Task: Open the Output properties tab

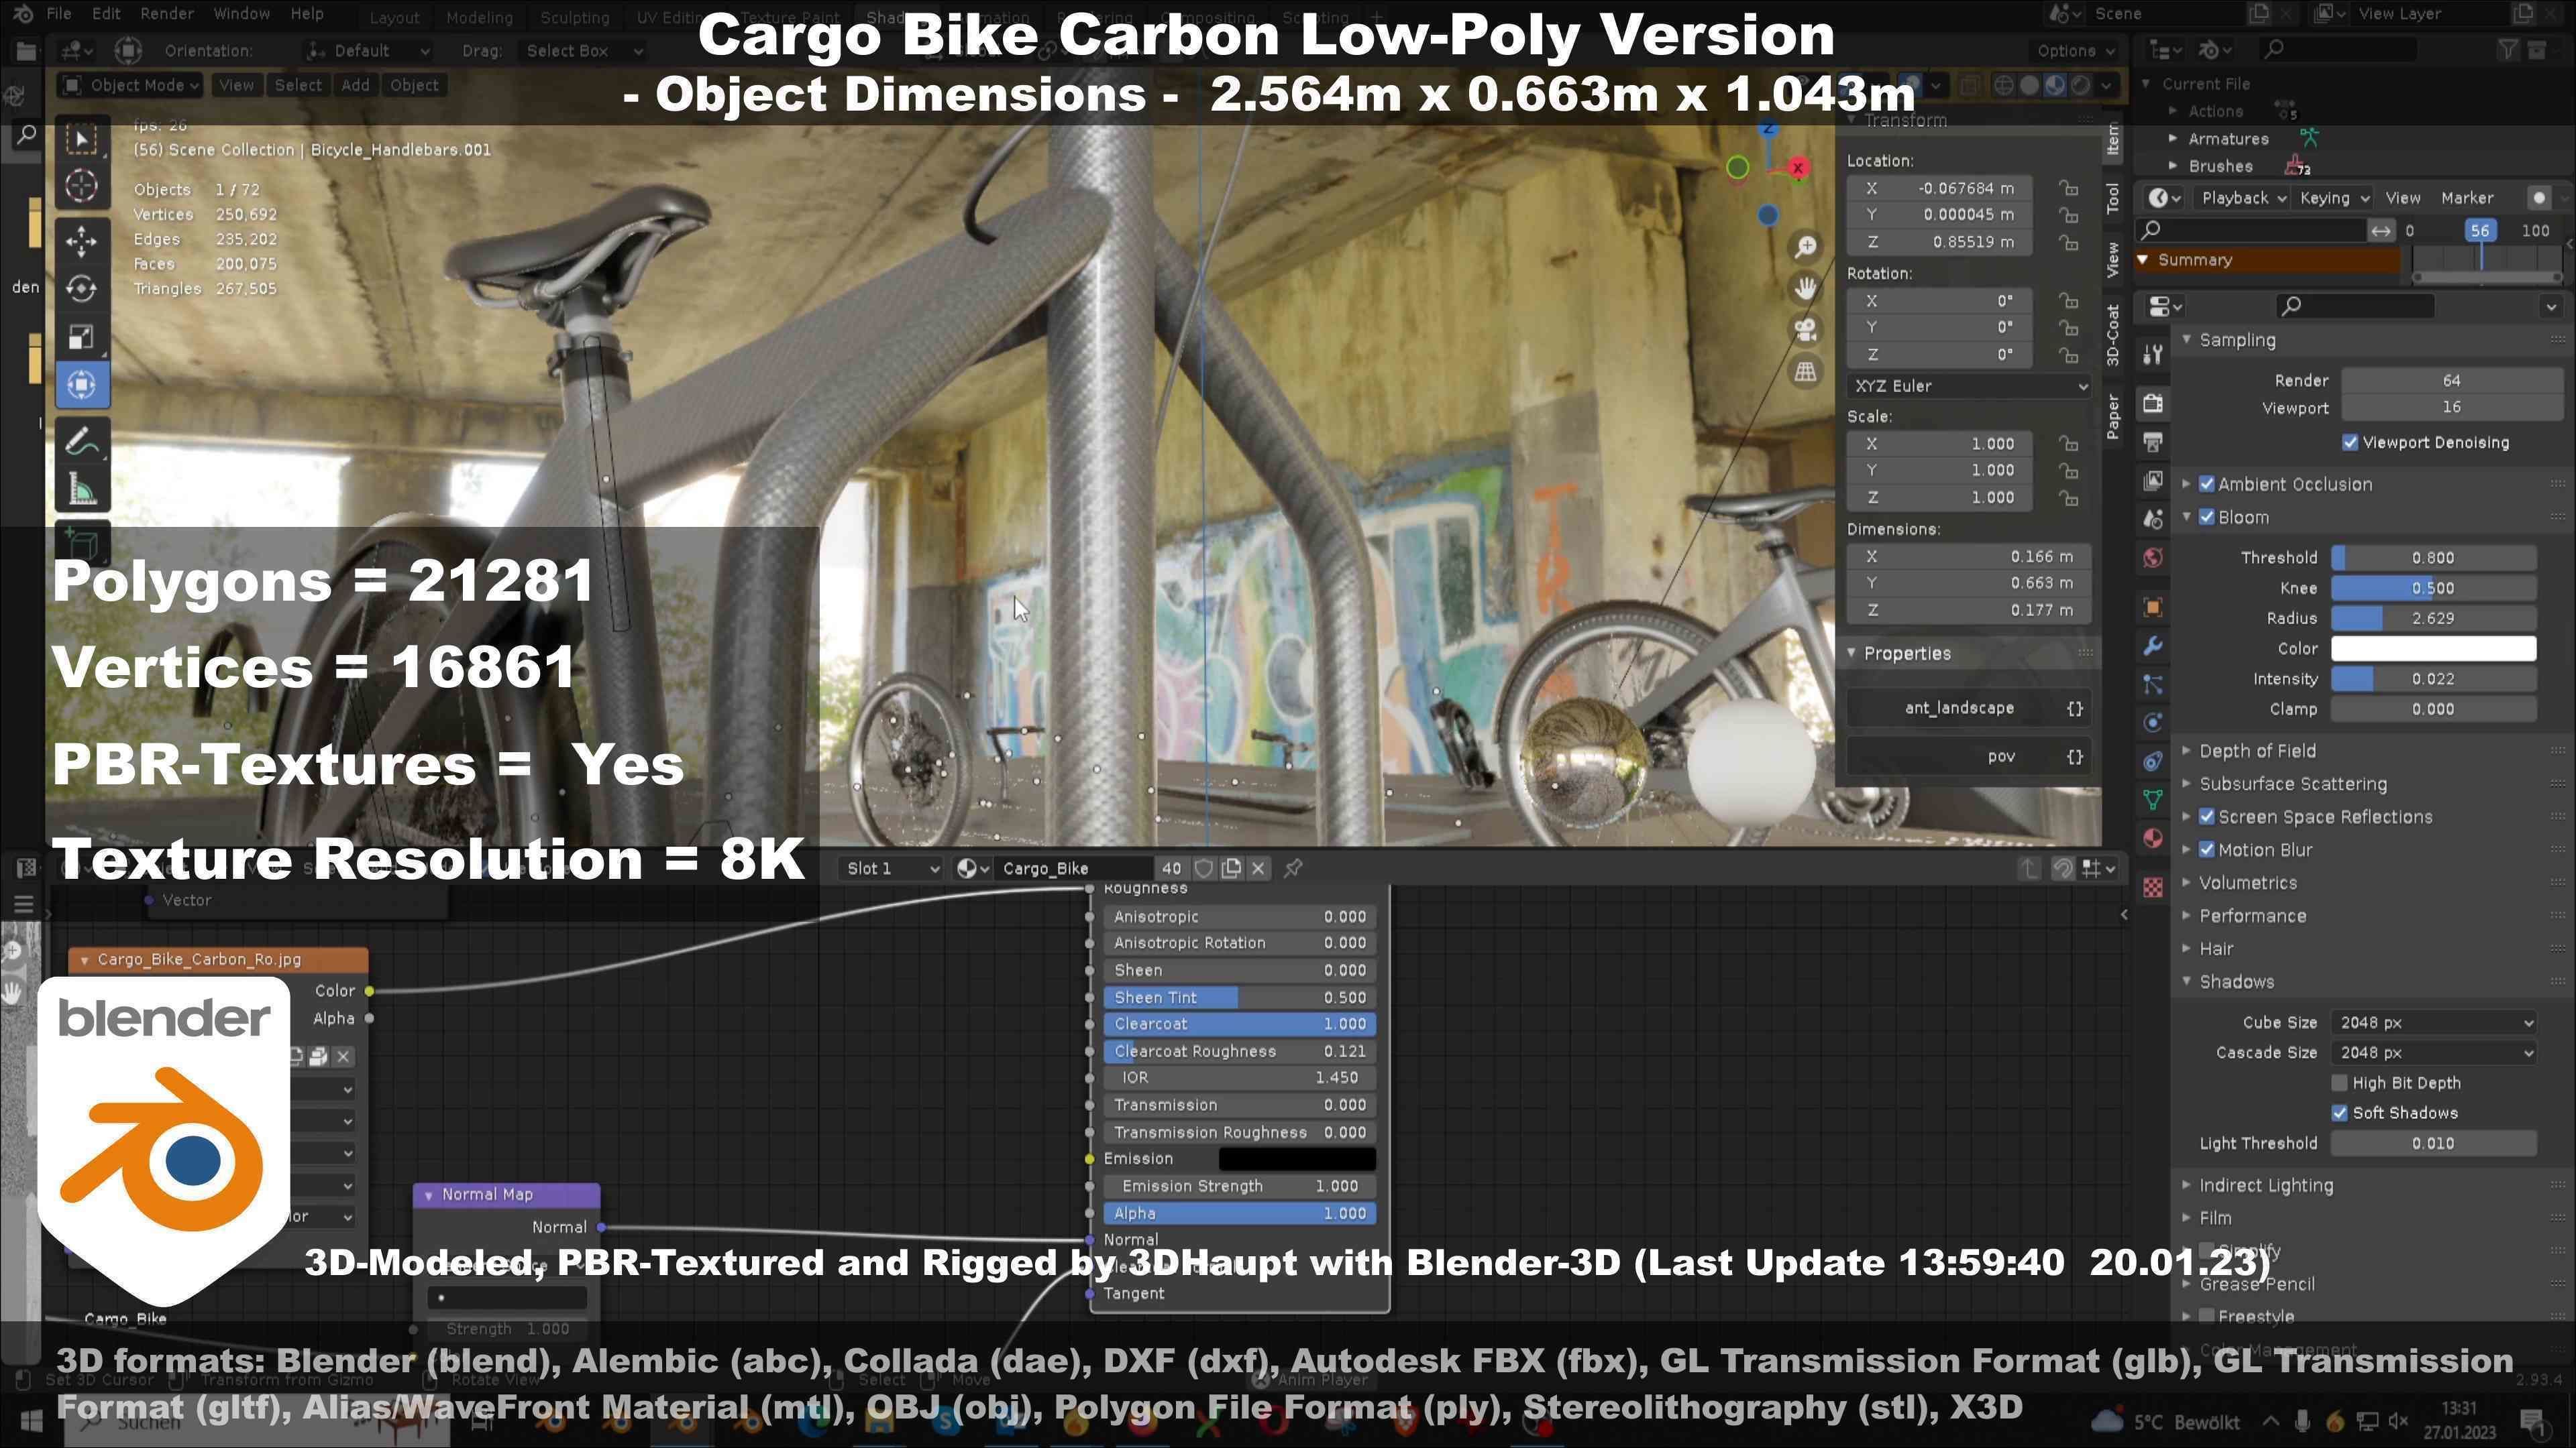Action: (2153, 442)
